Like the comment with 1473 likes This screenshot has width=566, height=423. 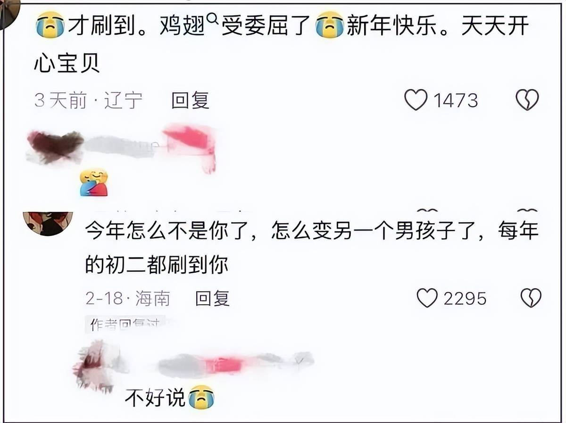pos(416,100)
